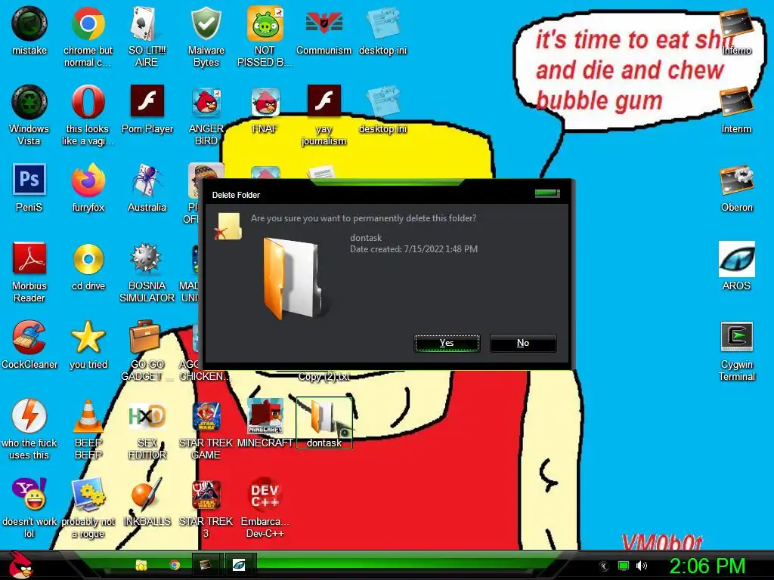The width and height of the screenshot is (774, 580).
Task: Open the Australia spider solitaire icon
Action: pos(147,188)
